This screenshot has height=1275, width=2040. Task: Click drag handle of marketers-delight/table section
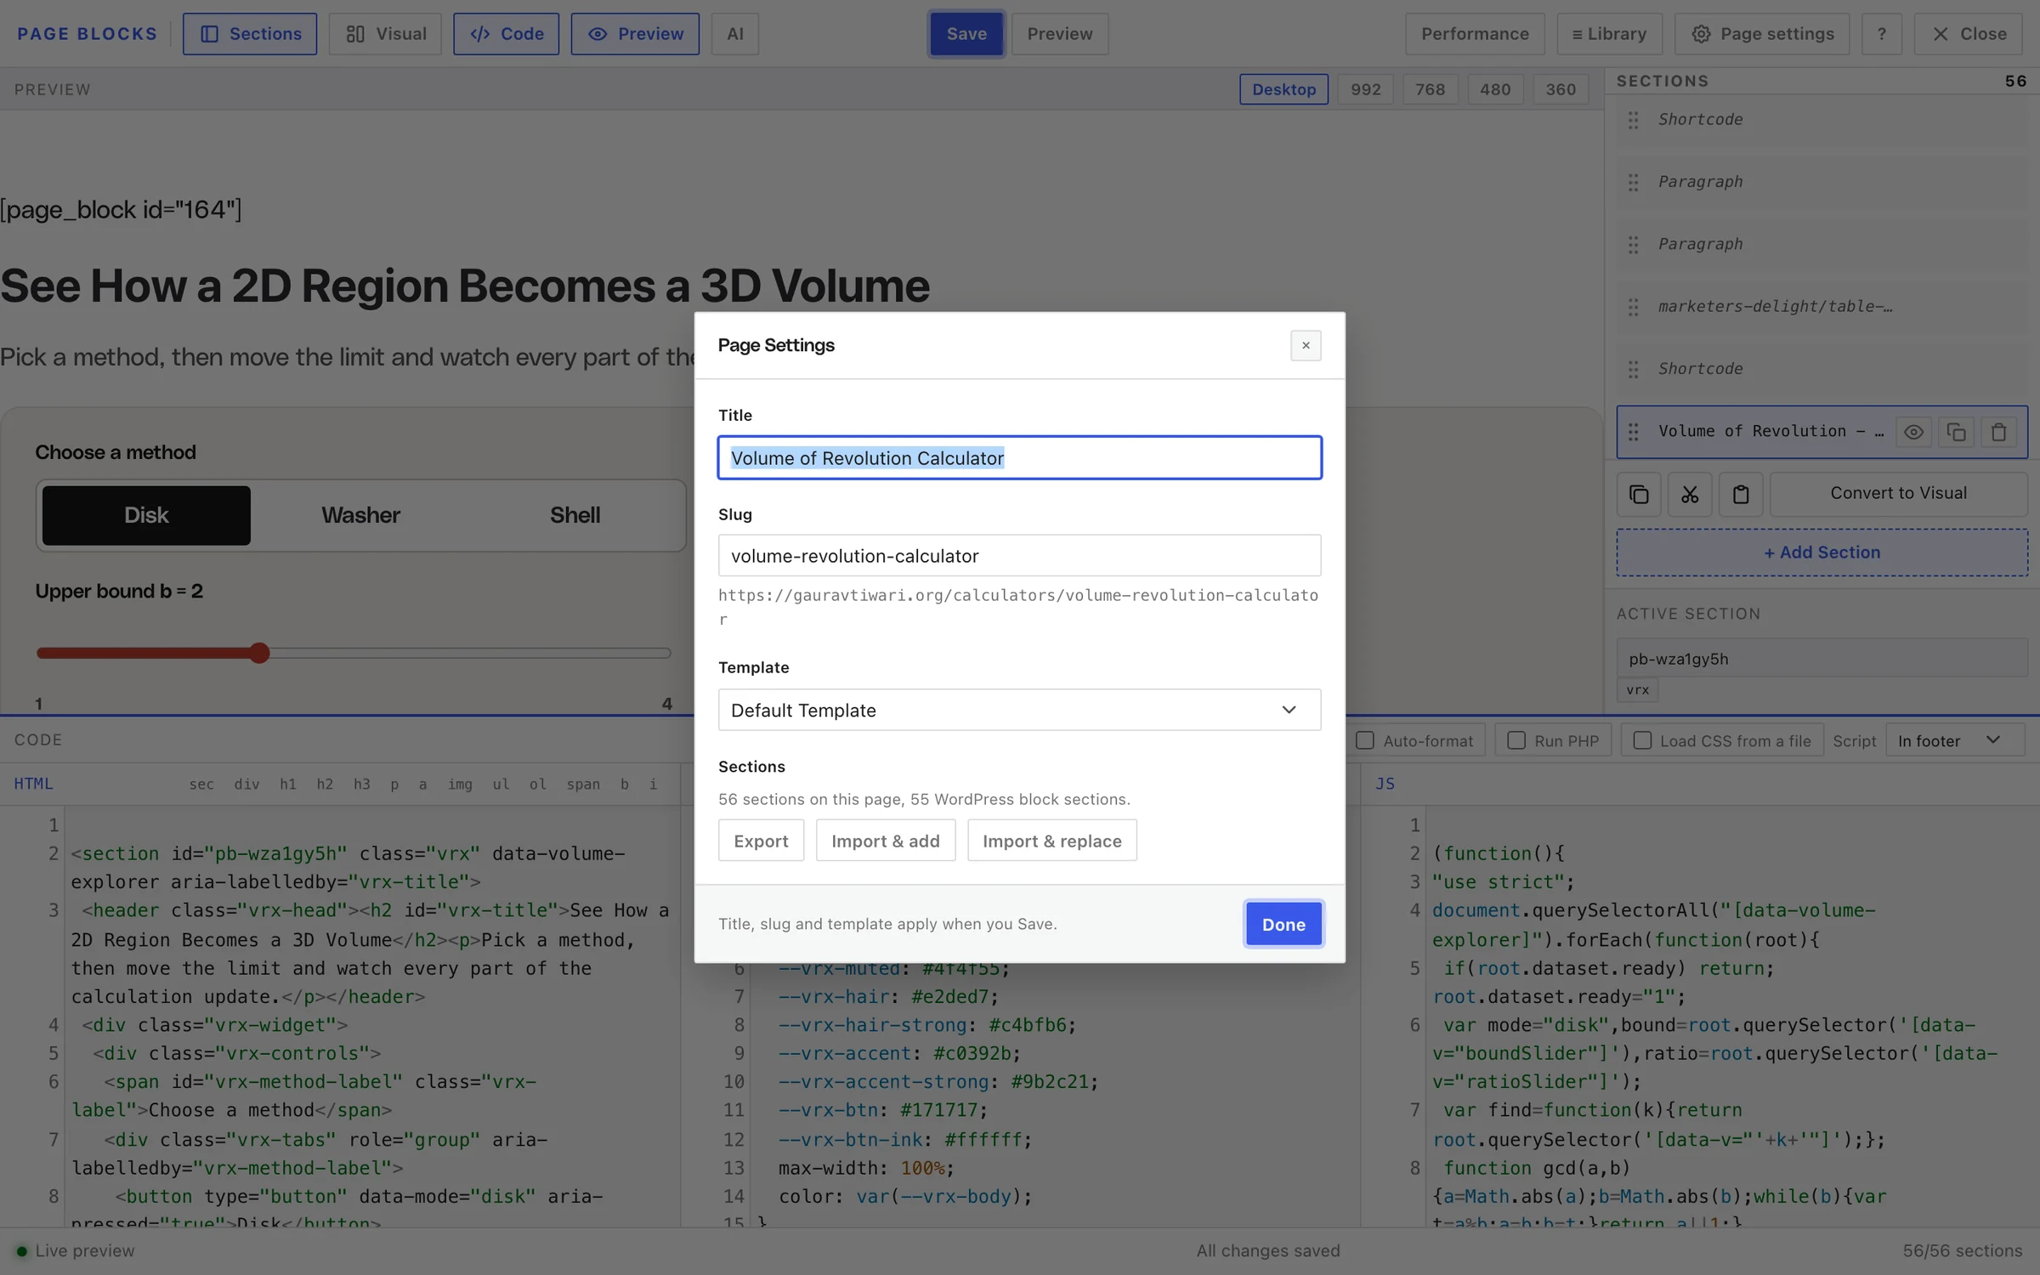click(1633, 307)
